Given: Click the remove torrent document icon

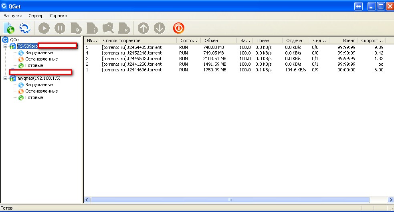Looking at the screenshot, I should tap(124, 28).
